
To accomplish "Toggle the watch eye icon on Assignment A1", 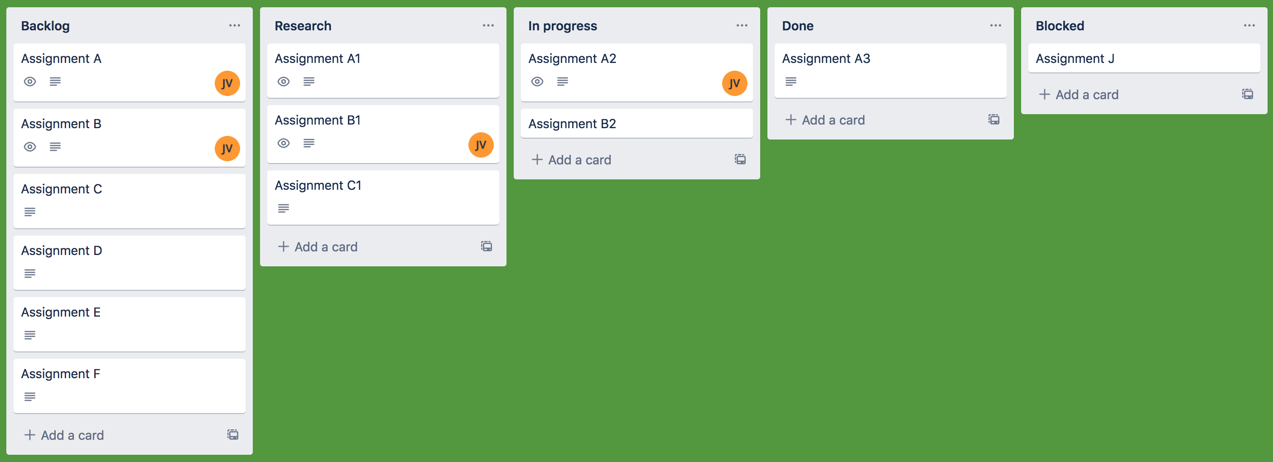I will pos(283,82).
